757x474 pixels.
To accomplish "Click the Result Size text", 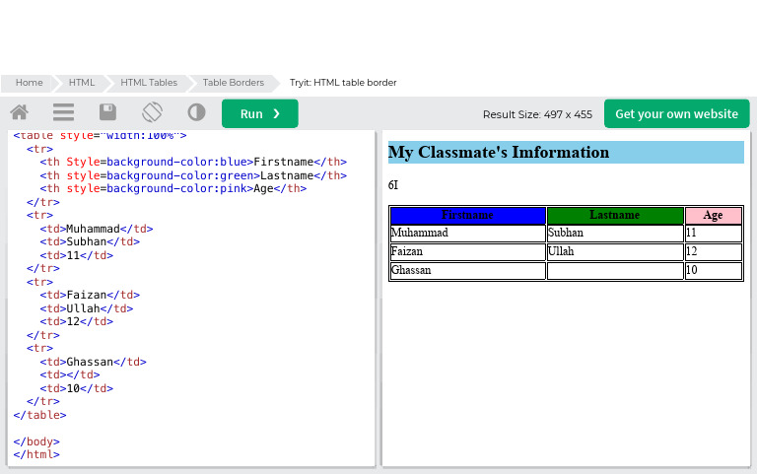I will (x=537, y=114).
